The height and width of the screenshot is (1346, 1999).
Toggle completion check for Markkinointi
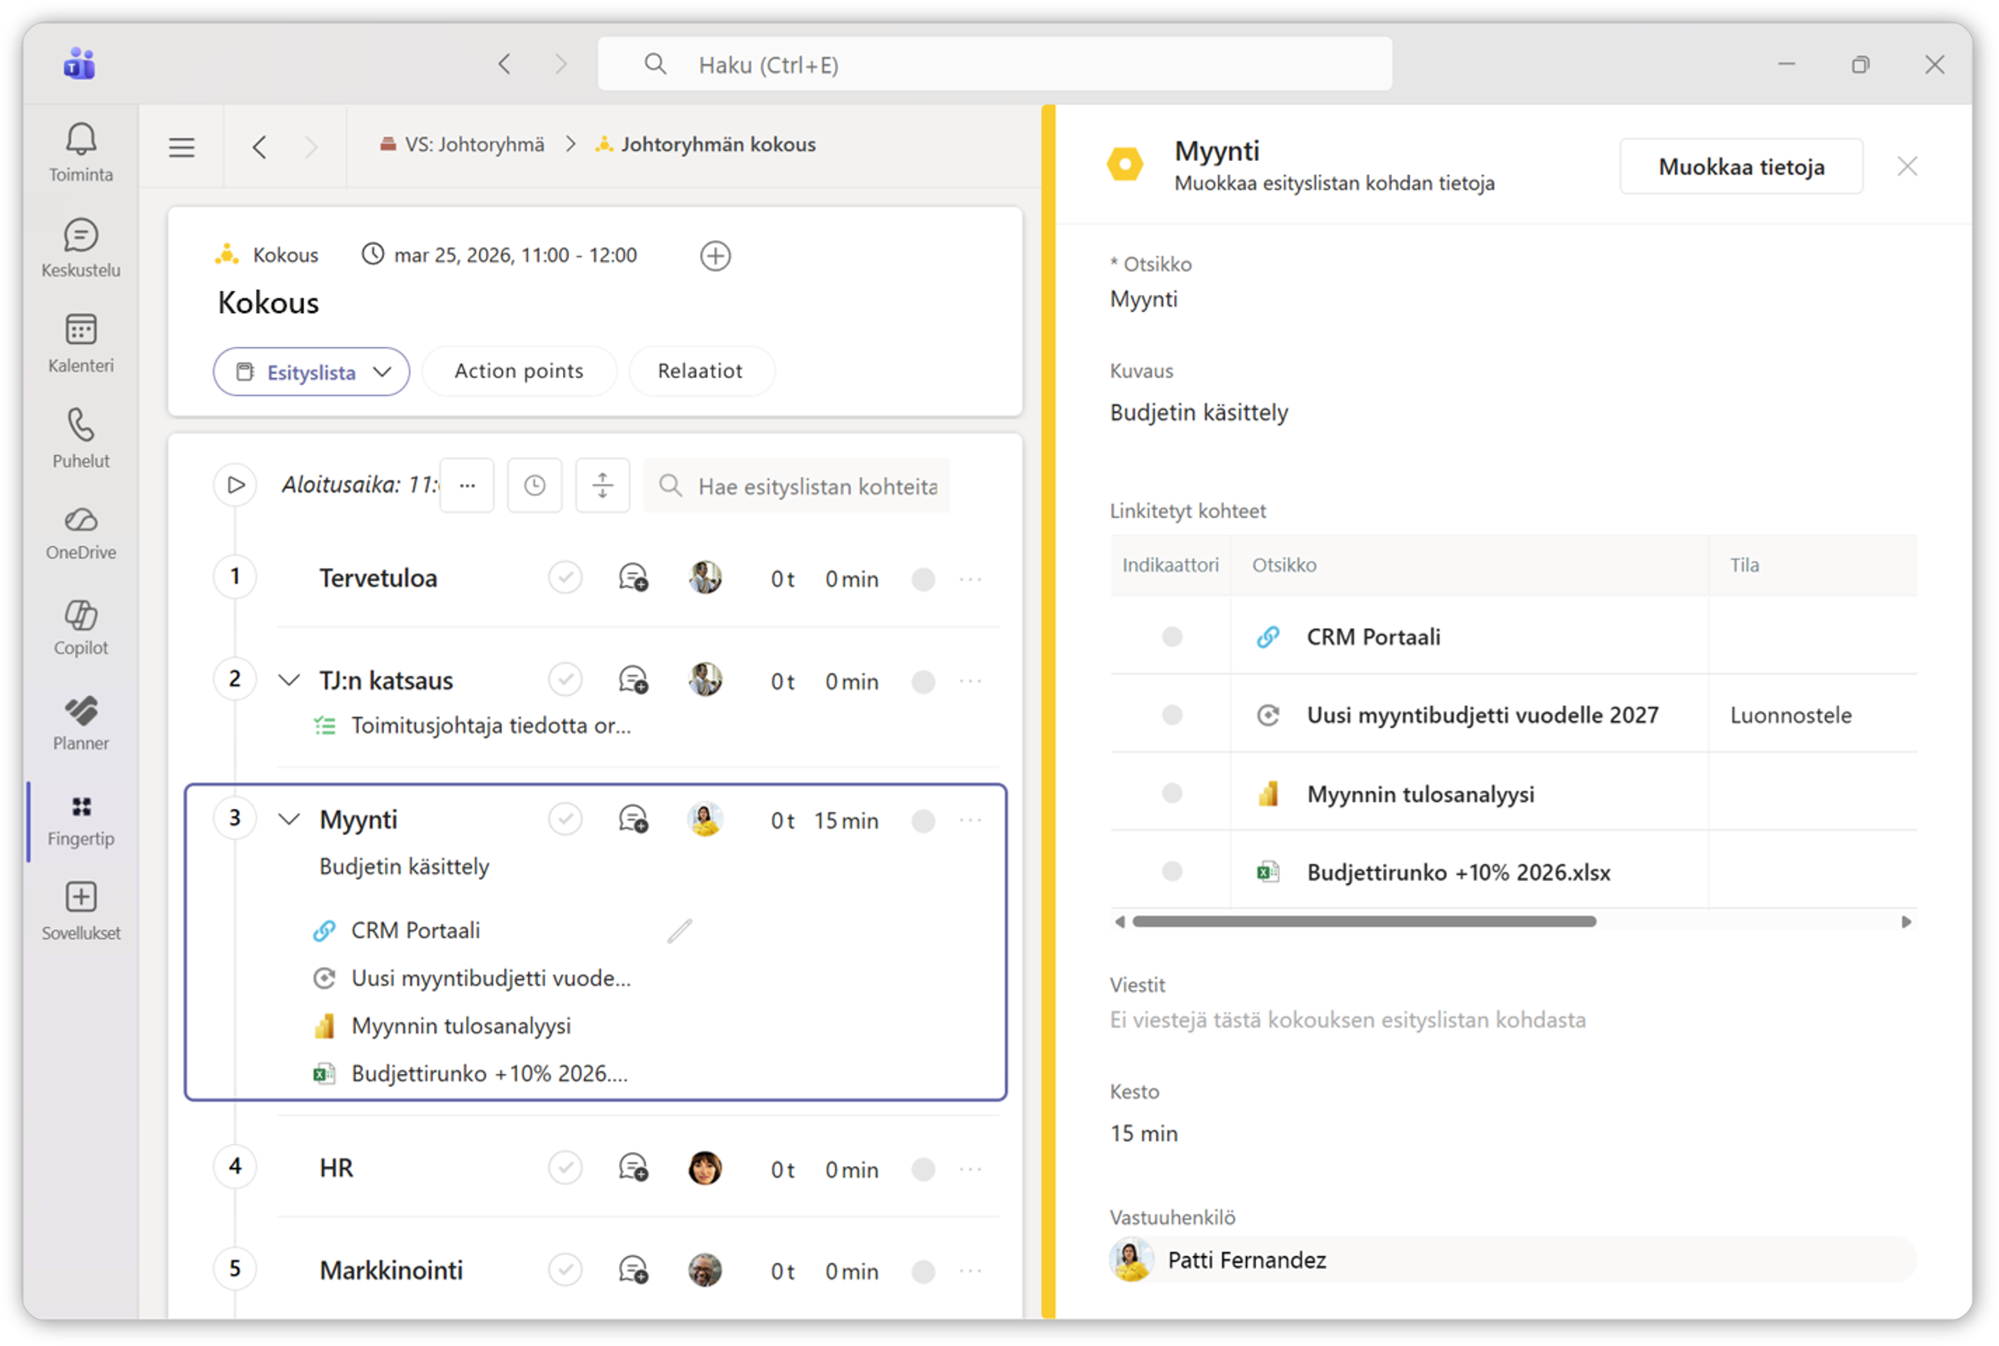tap(565, 1270)
